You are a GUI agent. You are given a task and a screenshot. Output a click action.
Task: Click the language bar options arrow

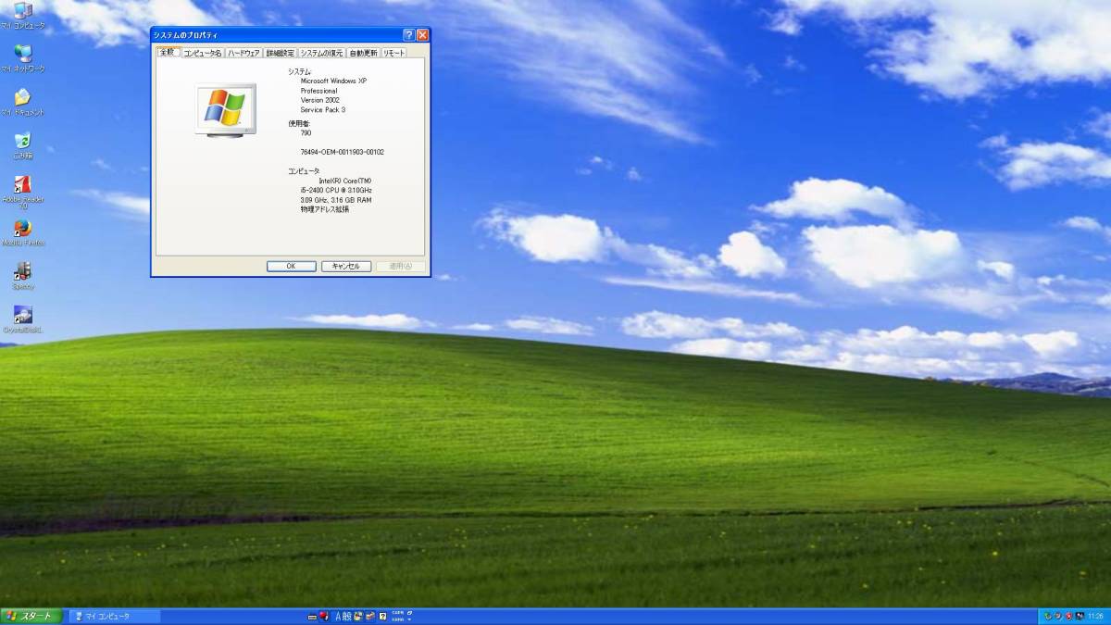click(x=409, y=619)
